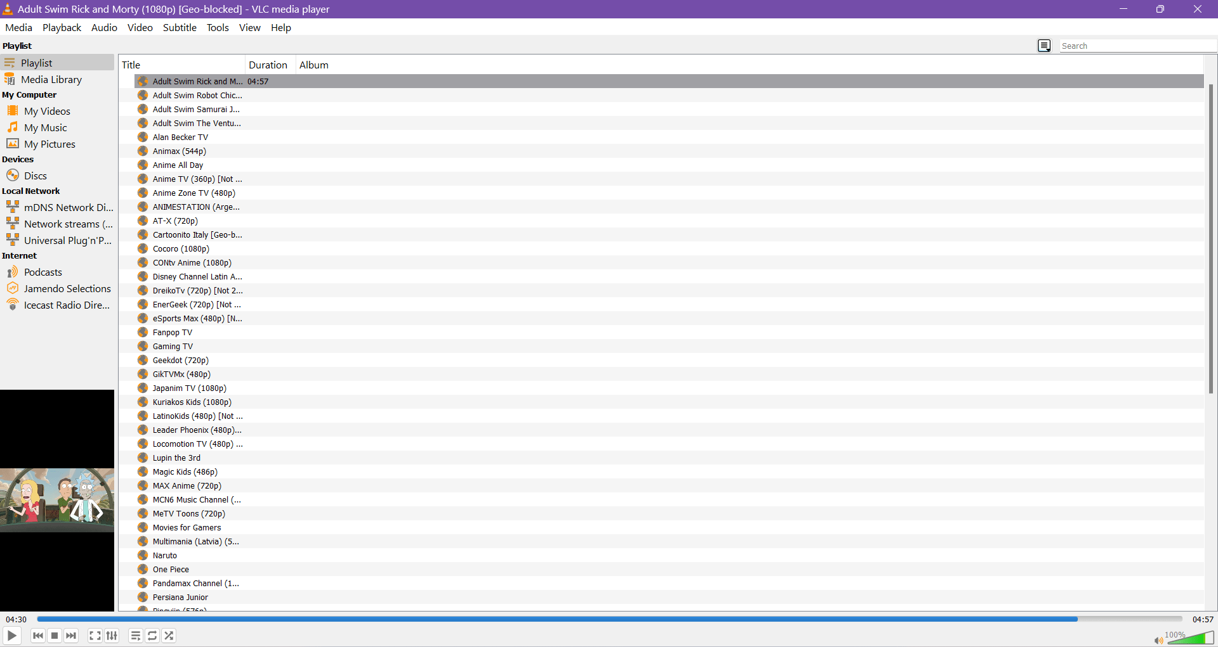Toggle the remaining time label 04:57
The image size is (1218, 647).
point(1203,619)
